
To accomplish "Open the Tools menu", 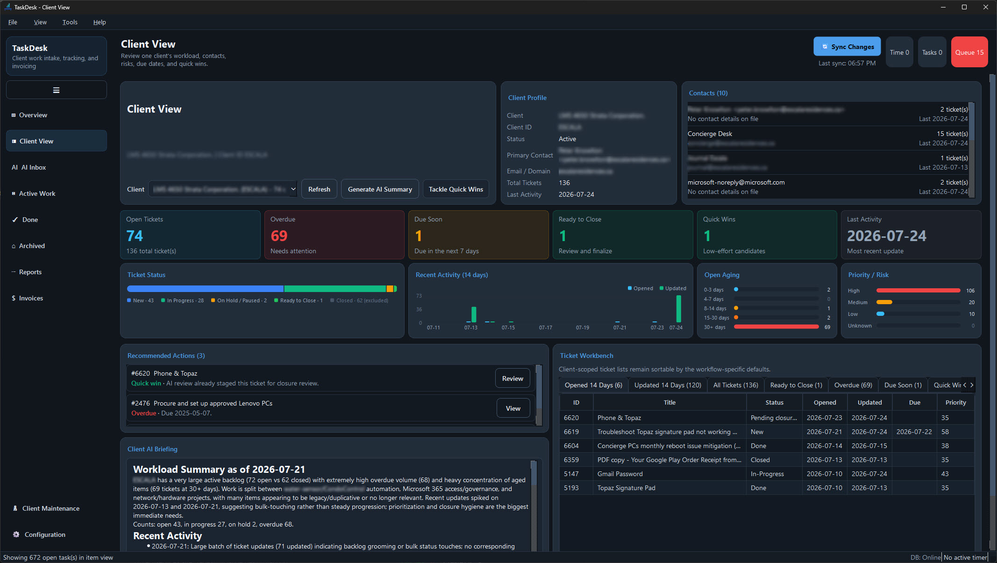I will pyautogui.click(x=70, y=22).
